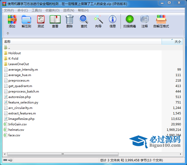
Task: Open the 选项(N) menu
Action: (x=69, y=10)
